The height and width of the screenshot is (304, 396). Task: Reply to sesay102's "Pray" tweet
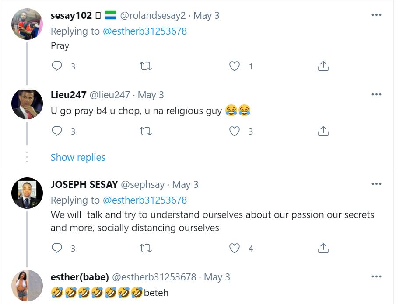click(x=57, y=66)
